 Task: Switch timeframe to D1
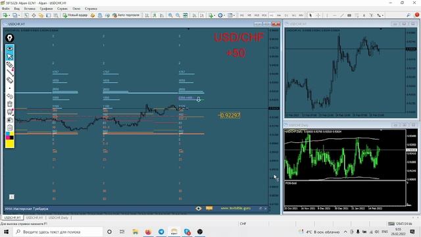click(286, 15)
